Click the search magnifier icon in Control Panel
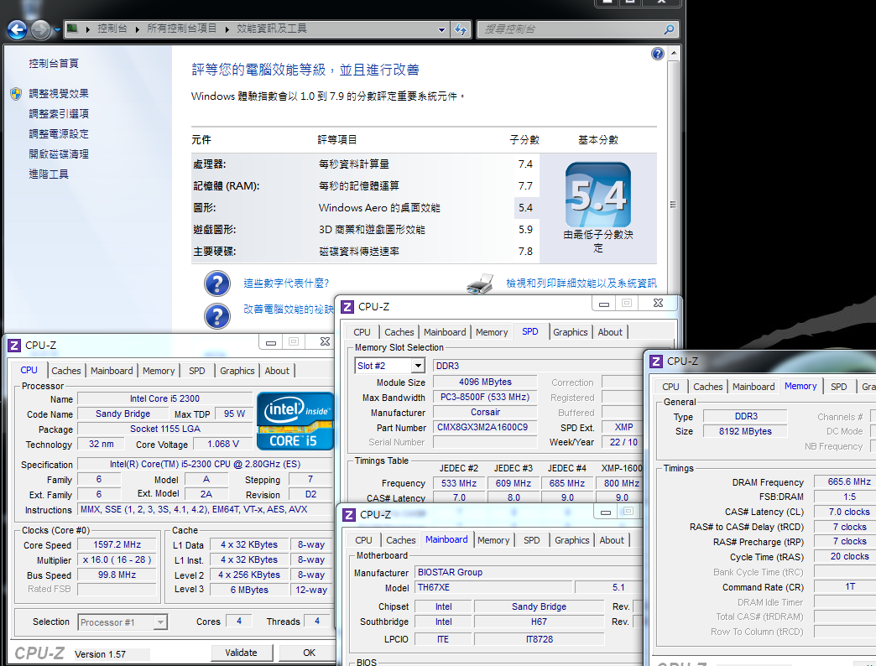The width and height of the screenshot is (876, 666). coord(669,29)
